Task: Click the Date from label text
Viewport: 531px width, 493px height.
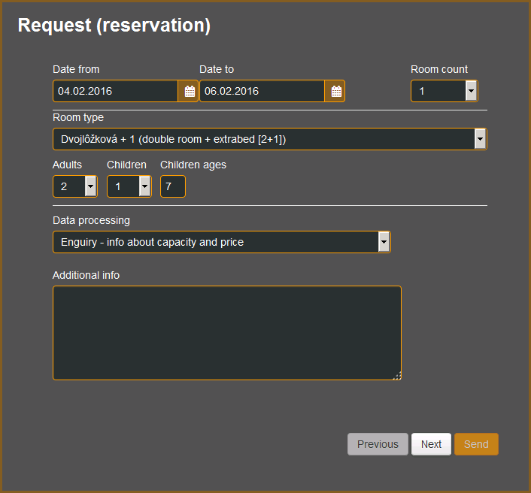Action: [76, 69]
